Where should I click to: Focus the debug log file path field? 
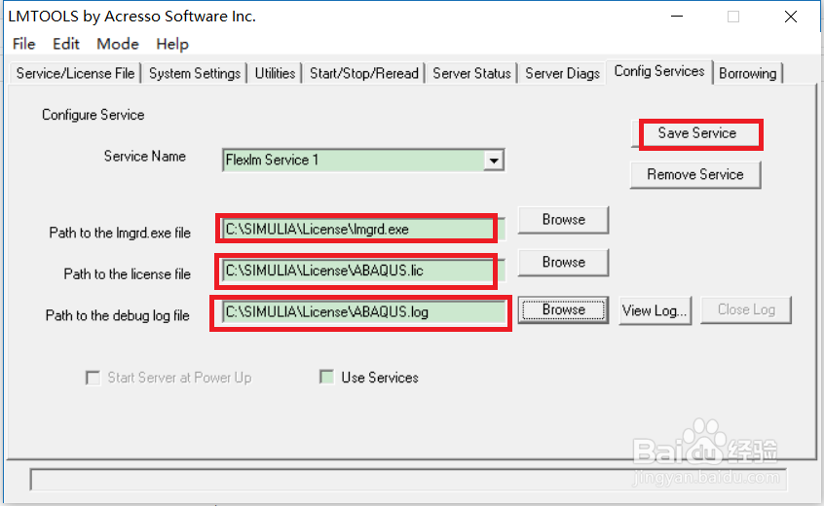click(363, 311)
